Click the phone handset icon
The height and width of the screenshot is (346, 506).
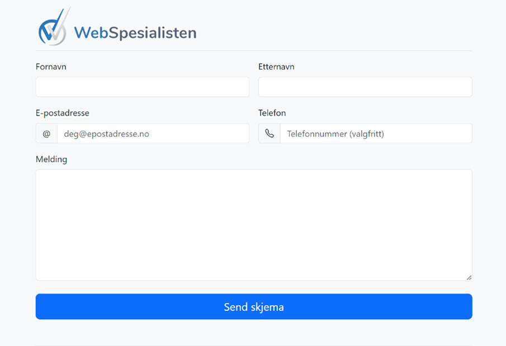[x=269, y=134]
